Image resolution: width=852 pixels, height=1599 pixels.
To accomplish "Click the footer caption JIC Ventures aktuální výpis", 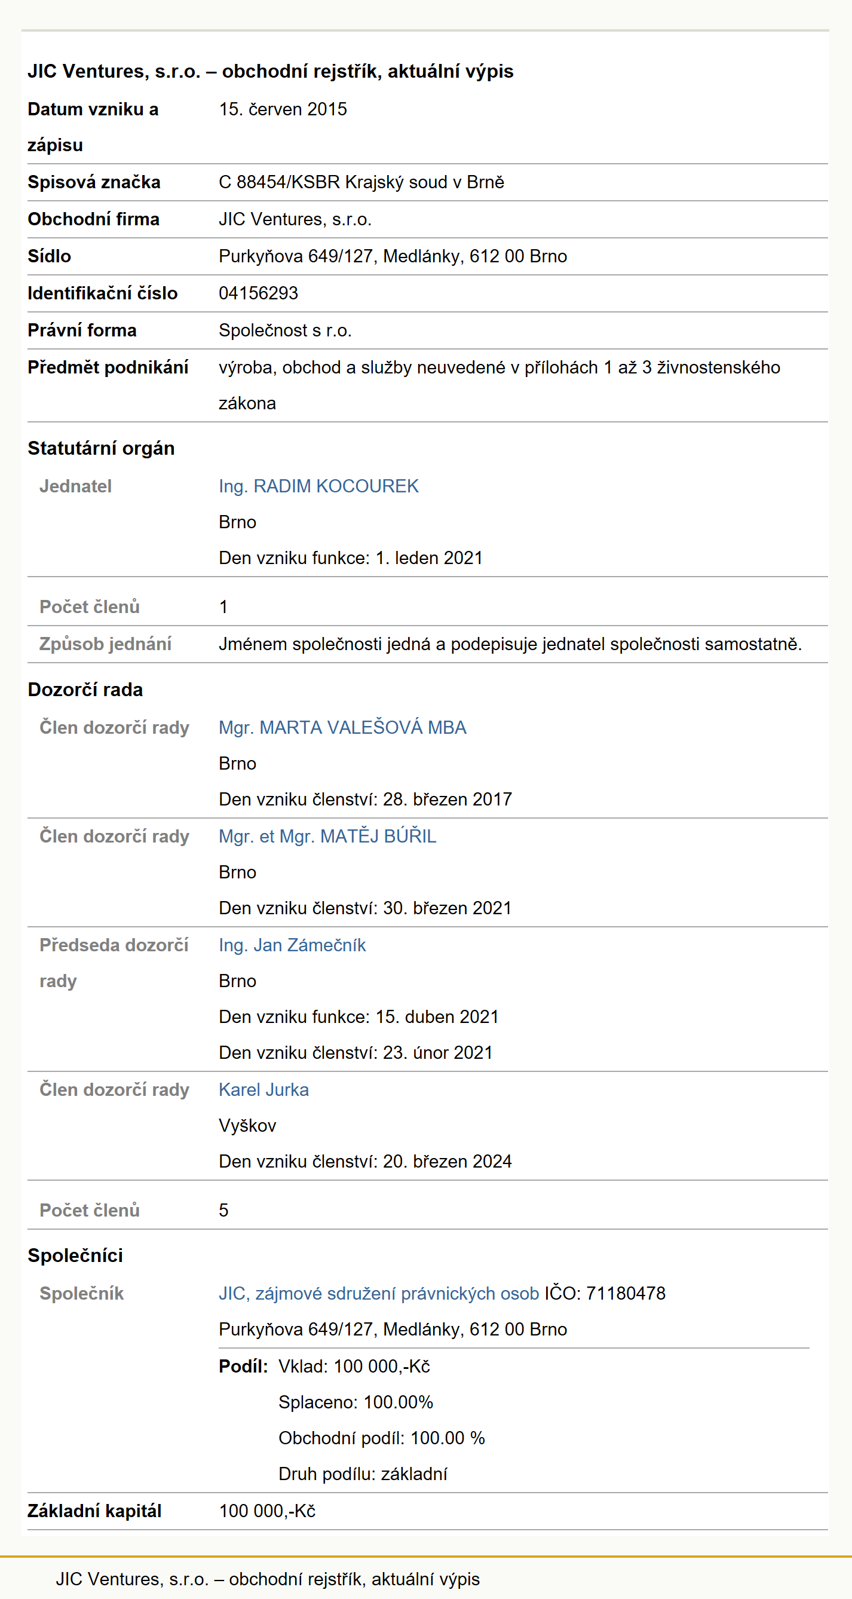I will [268, 1579].
